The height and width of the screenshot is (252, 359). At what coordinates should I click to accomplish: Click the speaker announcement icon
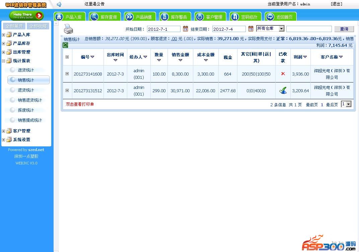(x=59, y=4)
